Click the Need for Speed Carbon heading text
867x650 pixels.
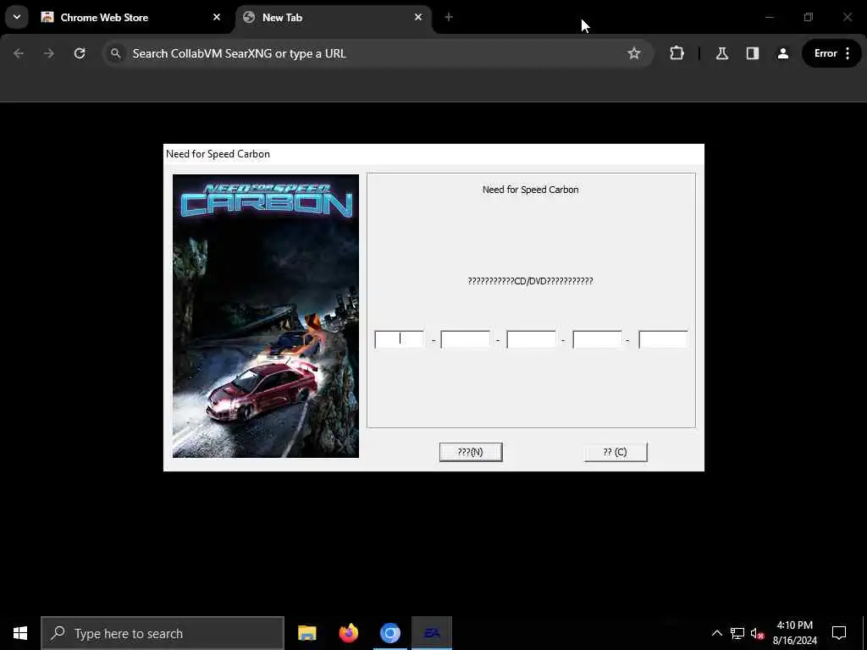(x=530, y=190)
